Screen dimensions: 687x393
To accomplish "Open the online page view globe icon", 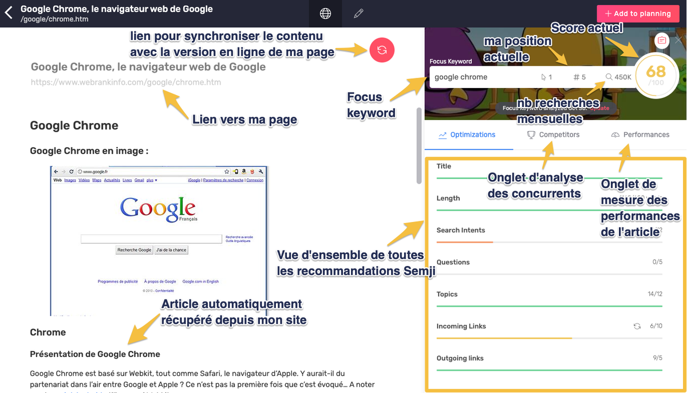I will [x=325, y=14].
